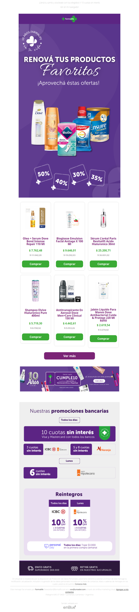Image resolution: width=139 pixels, height=612 pixels.
Task: Click the 10 Años Farmalife anniversary badge
Action: [32, 41]
